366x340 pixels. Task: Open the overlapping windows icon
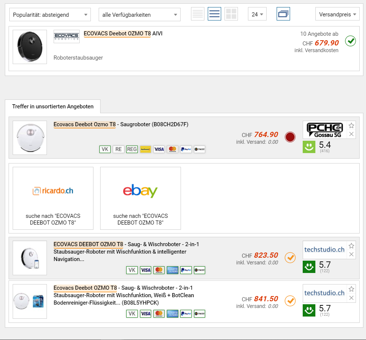(x=283, y=14)
